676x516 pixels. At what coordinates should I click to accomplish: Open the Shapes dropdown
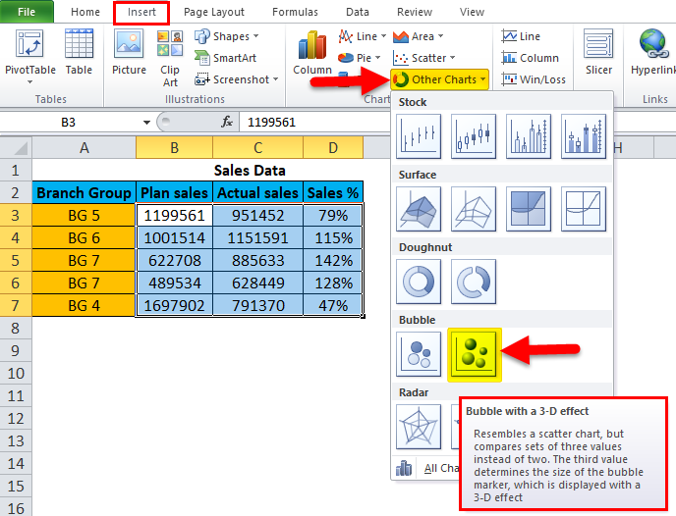[226, 36]
